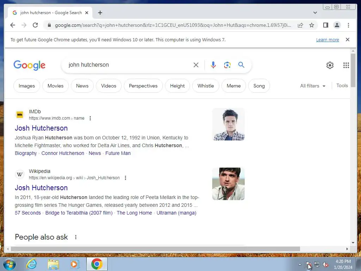Image resolution: width=361 pixels, height=271 pixels.
Task: Submit search with magnifying glass icon
Action: 241,65
